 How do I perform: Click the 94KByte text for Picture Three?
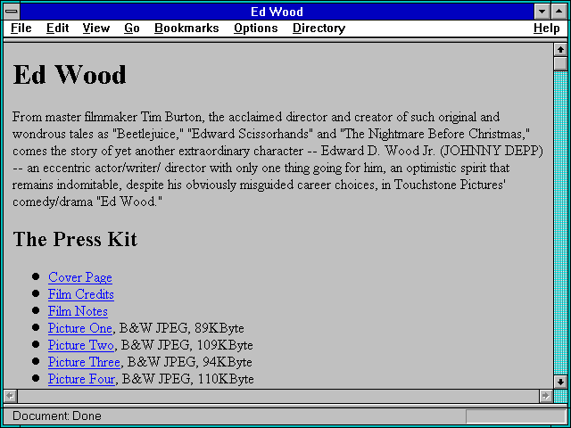[x=228, y=362]
